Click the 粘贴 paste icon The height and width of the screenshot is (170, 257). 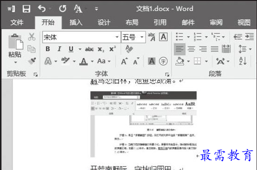coord(15,42)
